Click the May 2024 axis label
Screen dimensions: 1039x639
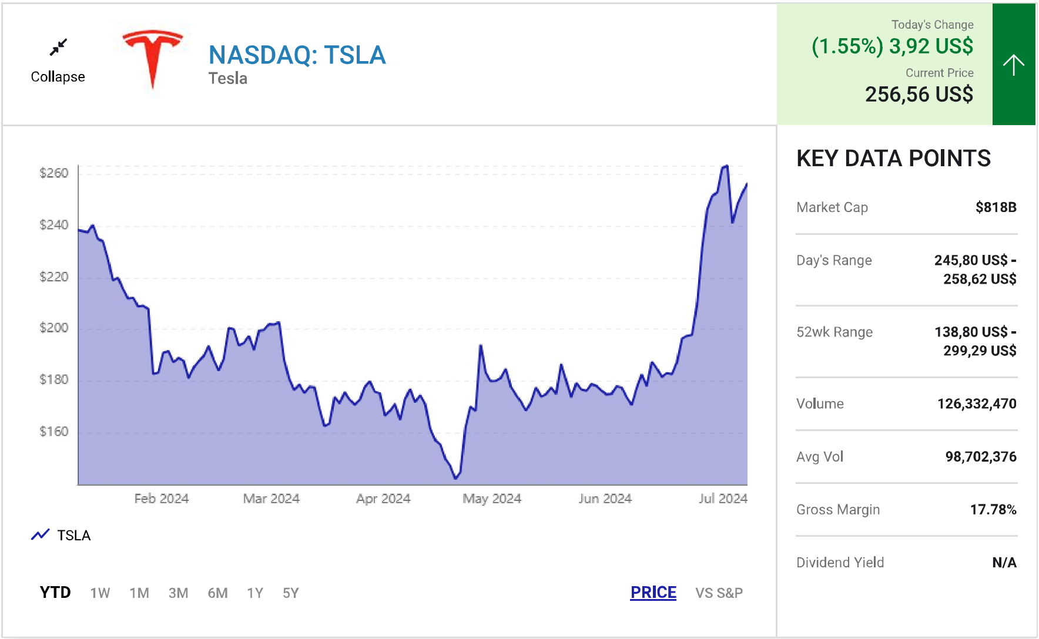[x=492, y=499]
